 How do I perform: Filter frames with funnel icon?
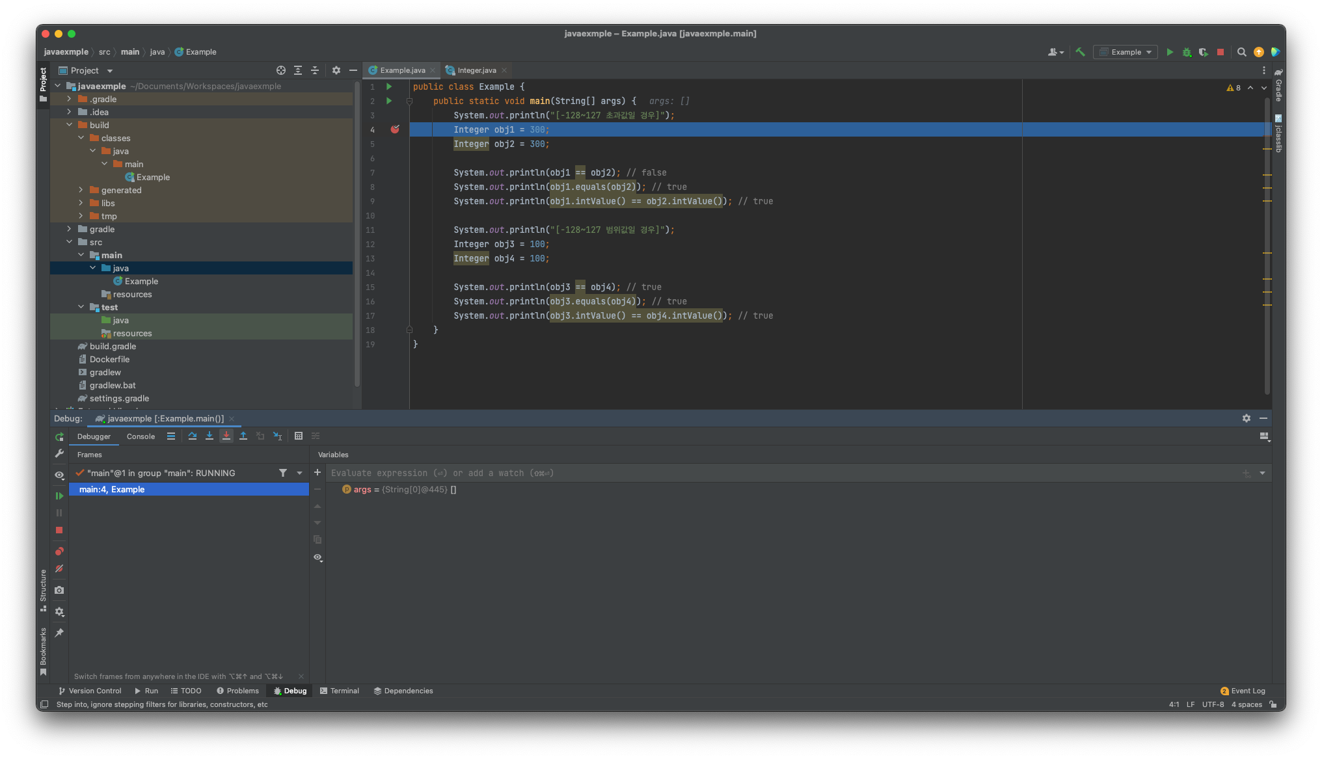(283, 473)
